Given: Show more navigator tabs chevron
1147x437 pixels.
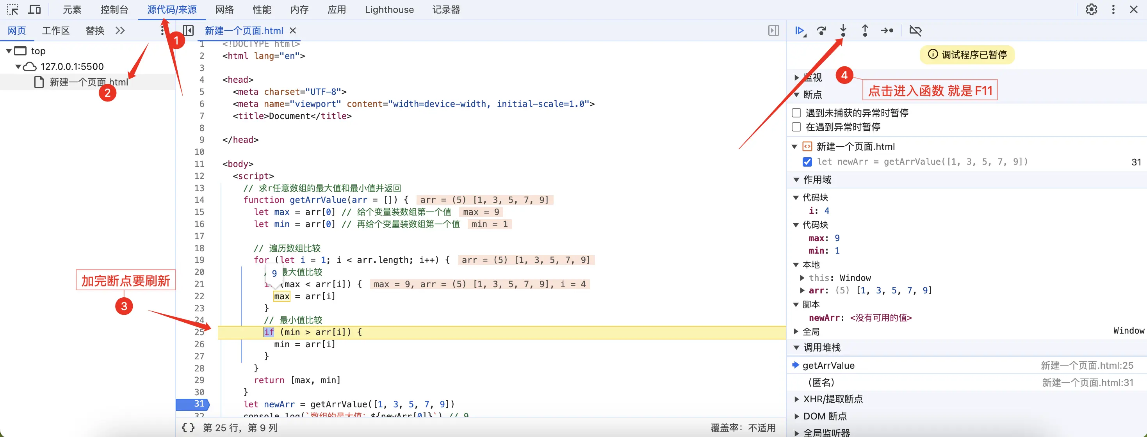Looking at the screenshot, I should pyautogui.click(x=120, y=30).
